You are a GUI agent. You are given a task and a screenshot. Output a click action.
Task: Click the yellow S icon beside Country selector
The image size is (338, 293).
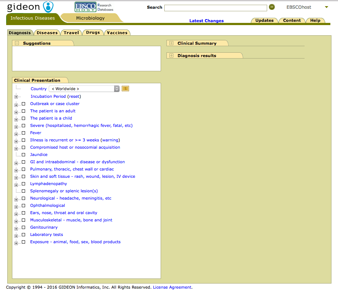coord(125,88)
